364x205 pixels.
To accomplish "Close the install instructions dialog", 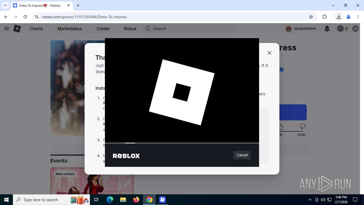I will (x=270, y=53).
